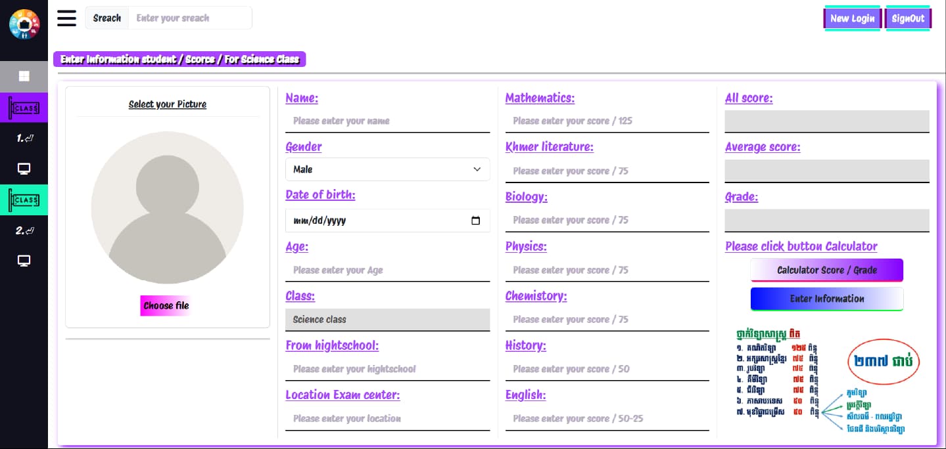Click Calculator Score / Grade button
The height and width of the screenshot is (449, 946).
point(827,270)
